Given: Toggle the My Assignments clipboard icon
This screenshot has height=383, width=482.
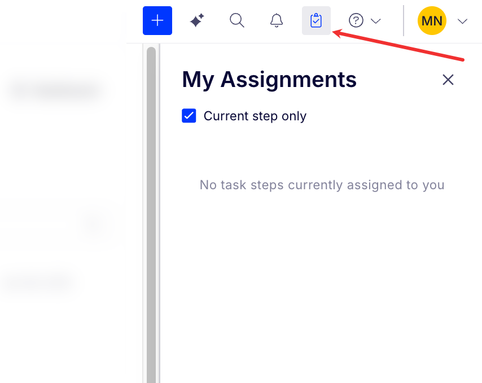Looking at the screenshot, I should (316, 20).
